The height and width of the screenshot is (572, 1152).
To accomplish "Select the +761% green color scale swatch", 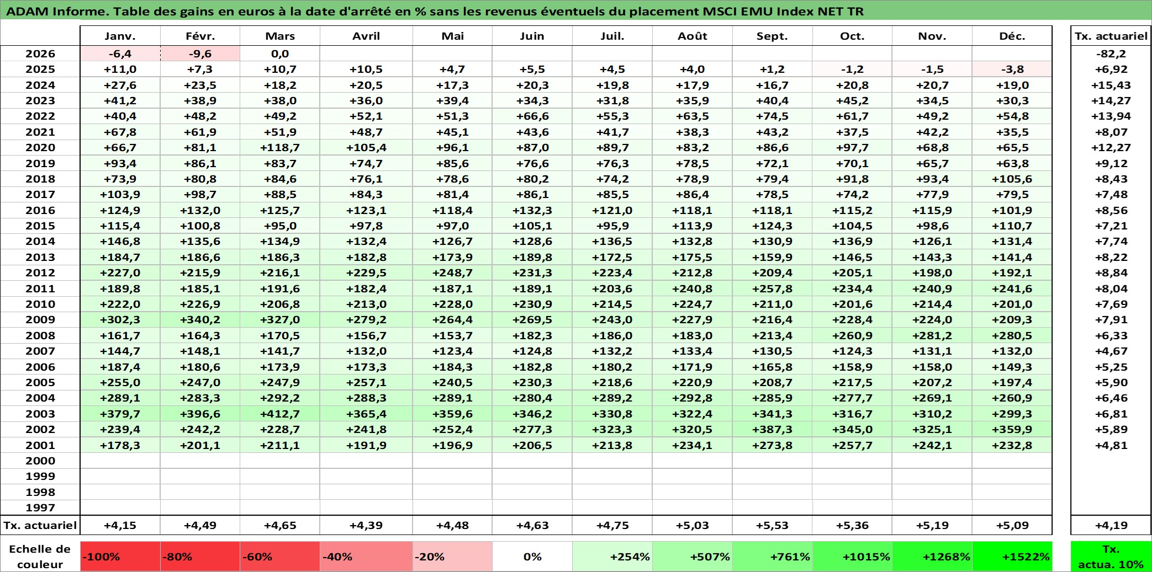I will [x=772, y=557].
